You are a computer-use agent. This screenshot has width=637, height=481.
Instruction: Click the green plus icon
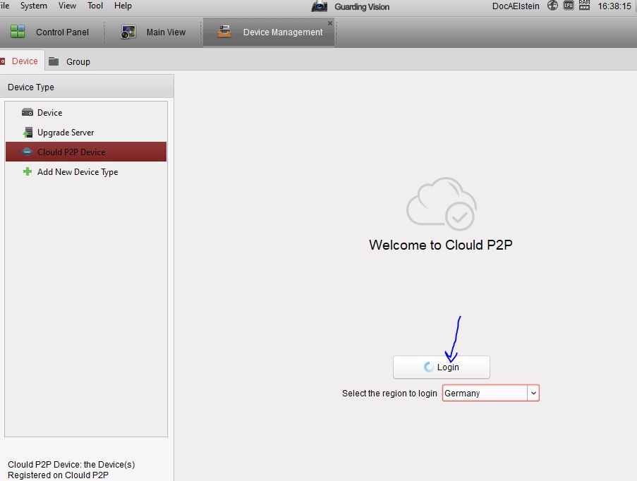pyautogui.click(x=28, y=171)
